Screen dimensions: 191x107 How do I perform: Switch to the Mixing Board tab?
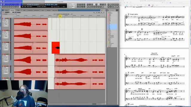36,10
